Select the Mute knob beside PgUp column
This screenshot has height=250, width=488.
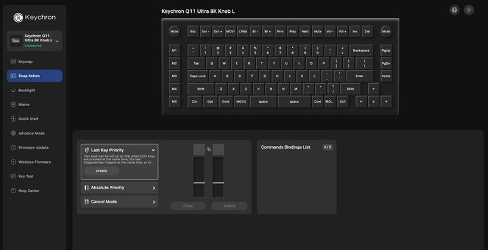click(386, 31)
